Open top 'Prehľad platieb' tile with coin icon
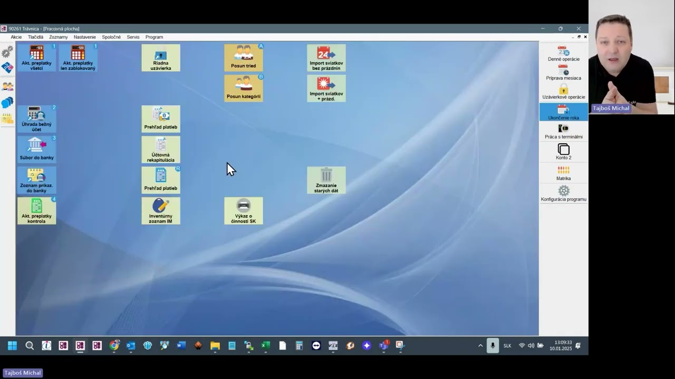This screenshot has height=379, width=675. 161,119
